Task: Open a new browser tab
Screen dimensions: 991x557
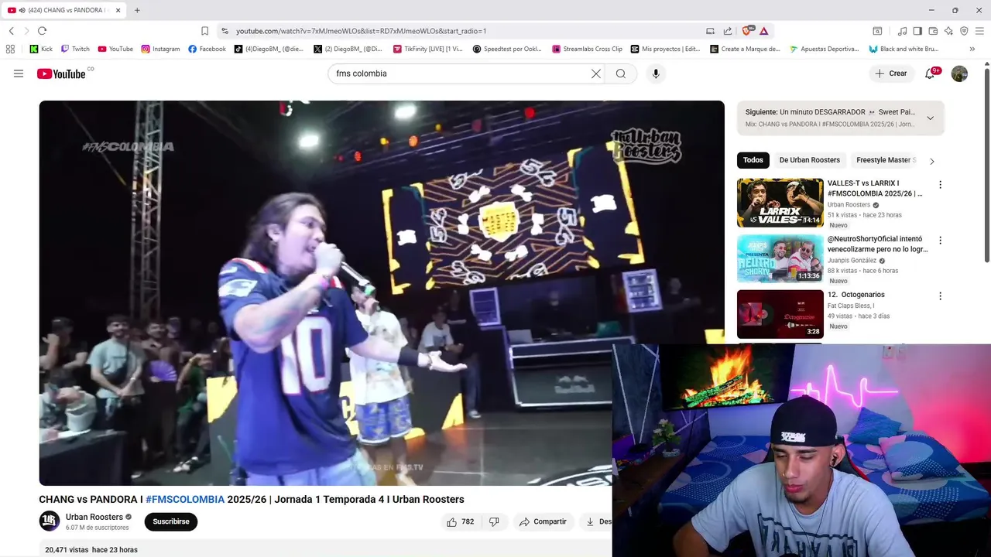Action: [x=137, y=10]
